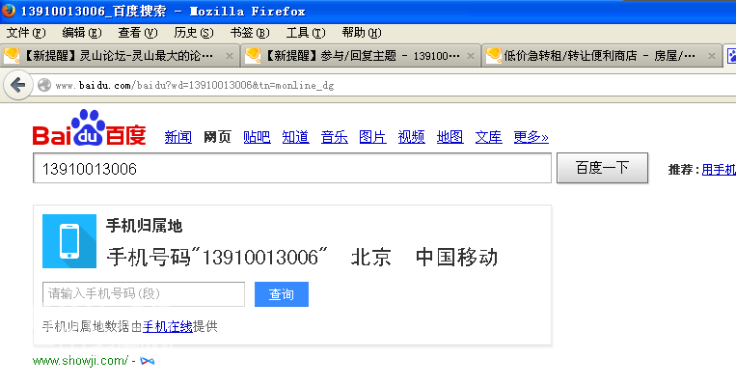Click the 百度一下 search button

pyautogui.click(x=602, y=168)
